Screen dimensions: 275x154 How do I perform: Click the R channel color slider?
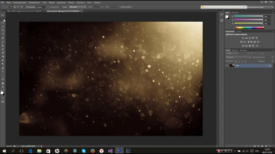pos(249,16)
